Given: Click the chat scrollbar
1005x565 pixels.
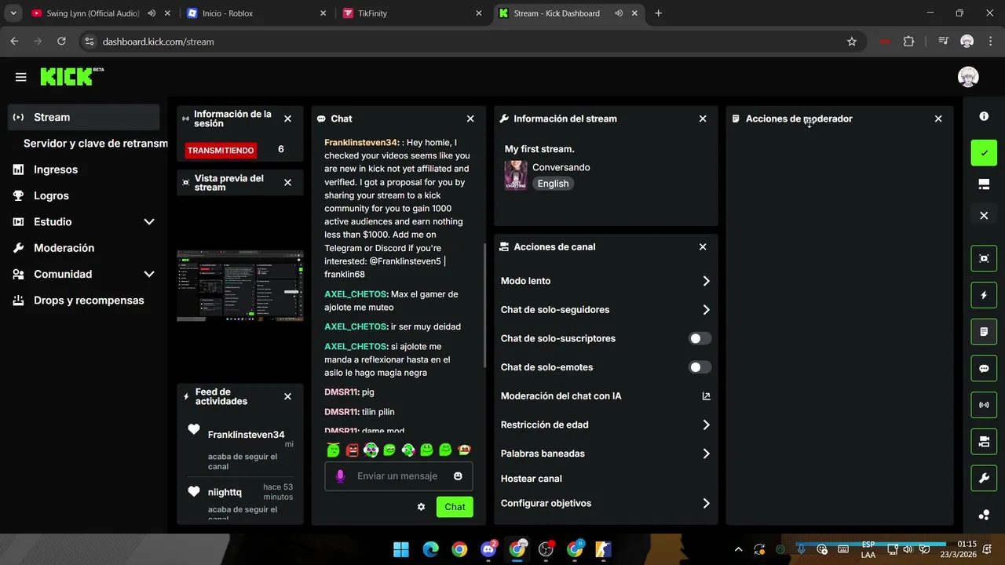Looking at the screenshot, I should click(x=484, y=306).
